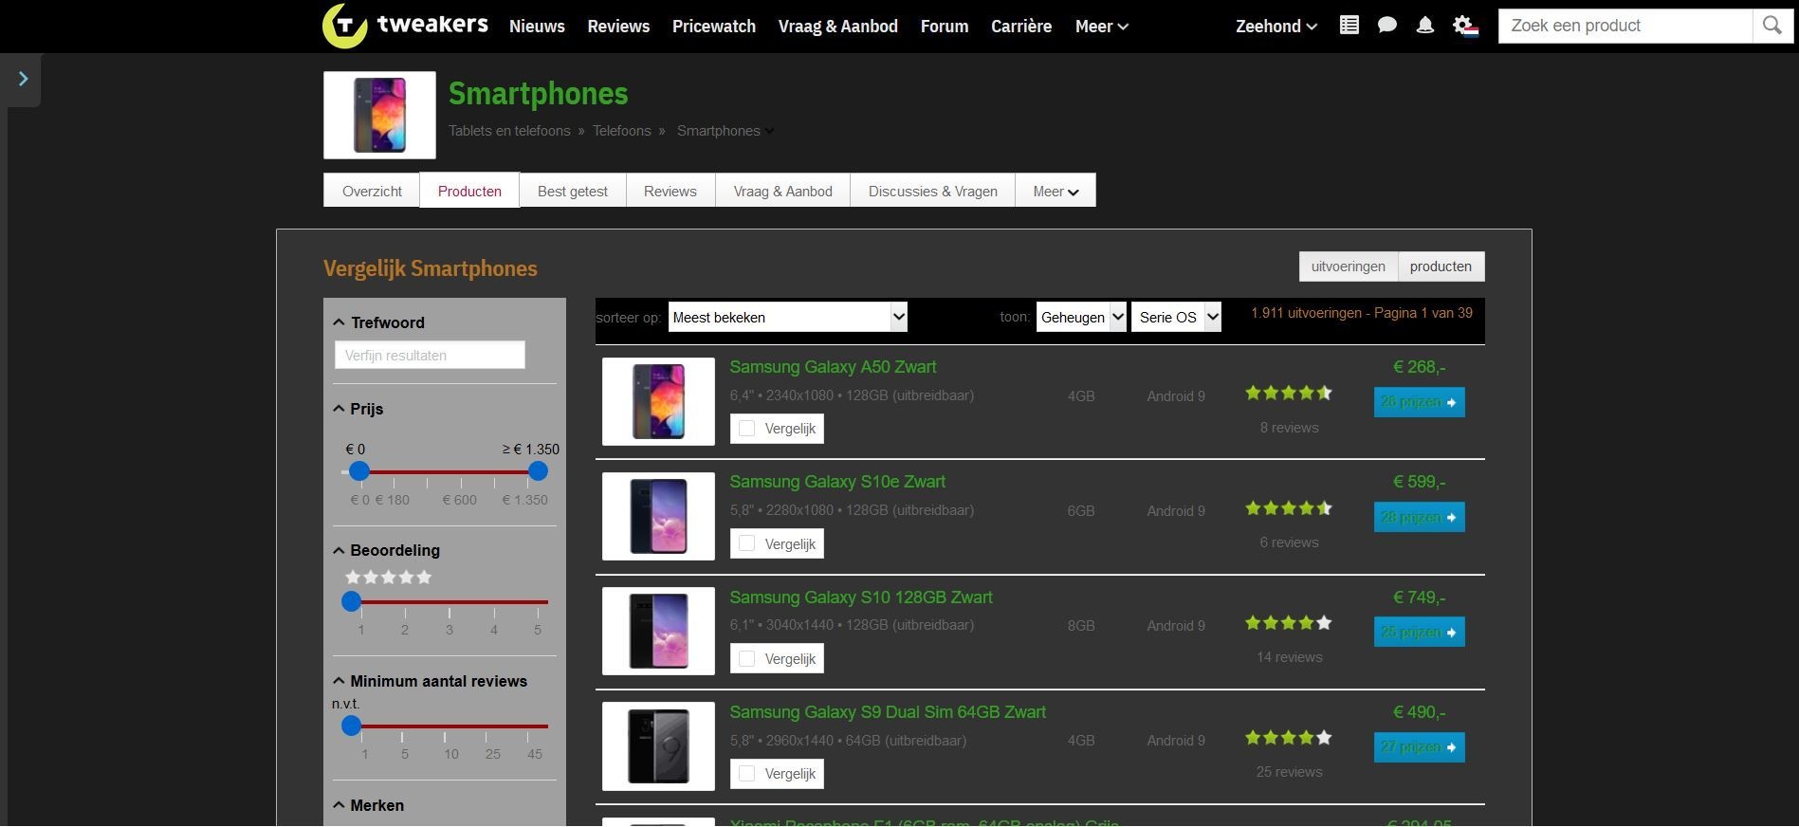The height and width of the screenshot is (827, 1799).
Task: Click the Tweakers logo icon
Action: click(345, 26)
